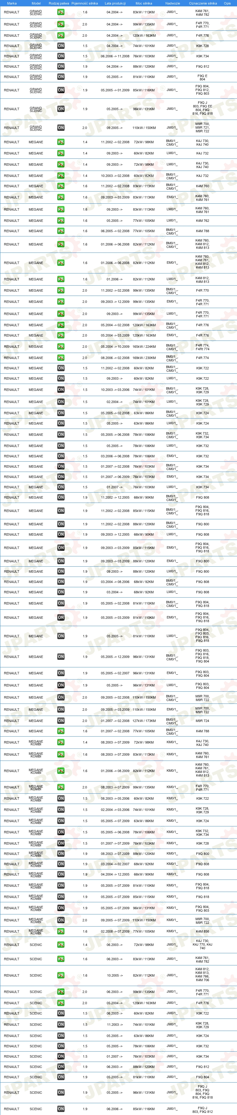Click the ON diesel icon for Megane Kombi 110kW / 150KM
This screenshot has width=237, height=1115.
click(61, 920)
